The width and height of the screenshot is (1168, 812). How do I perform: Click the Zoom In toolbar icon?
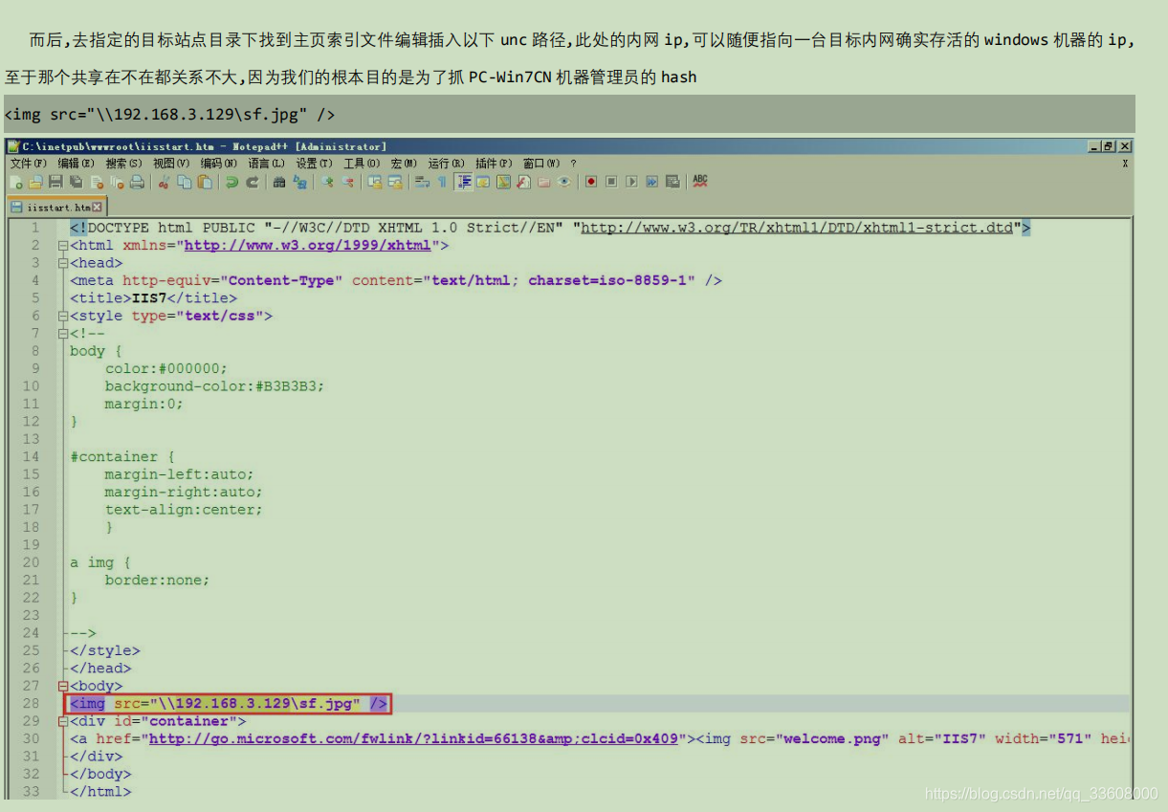[327, 182]
